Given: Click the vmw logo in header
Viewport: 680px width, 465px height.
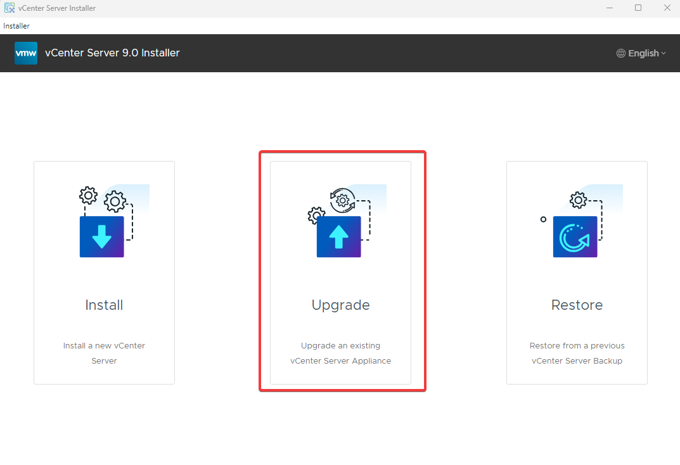Looking at the screenshot, I should click(26, 53).
